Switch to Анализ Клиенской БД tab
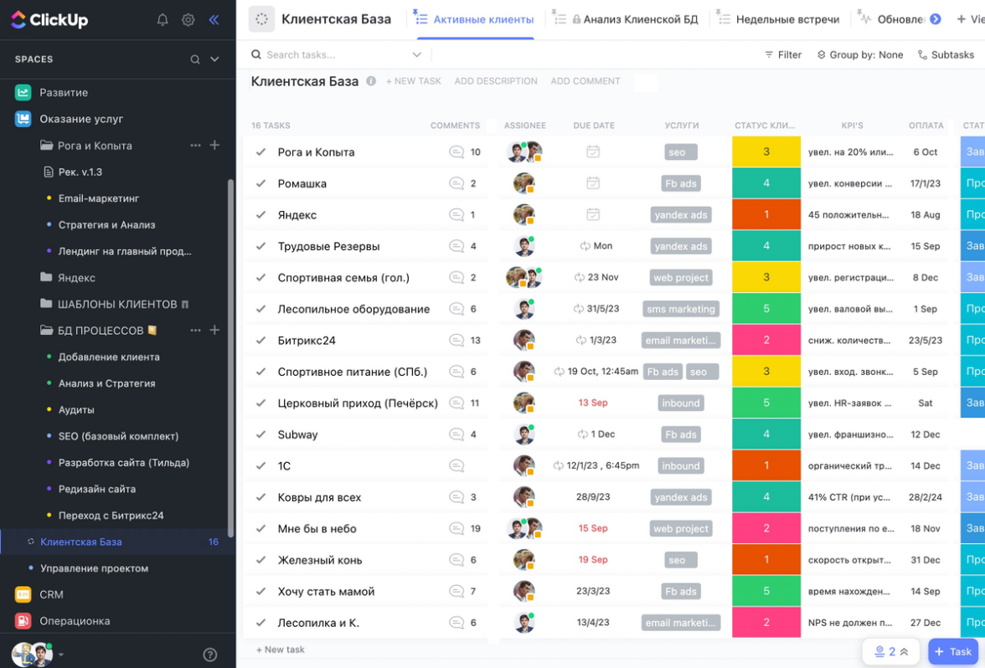Screen dimensions: 985x668 (x=626, y=19)
